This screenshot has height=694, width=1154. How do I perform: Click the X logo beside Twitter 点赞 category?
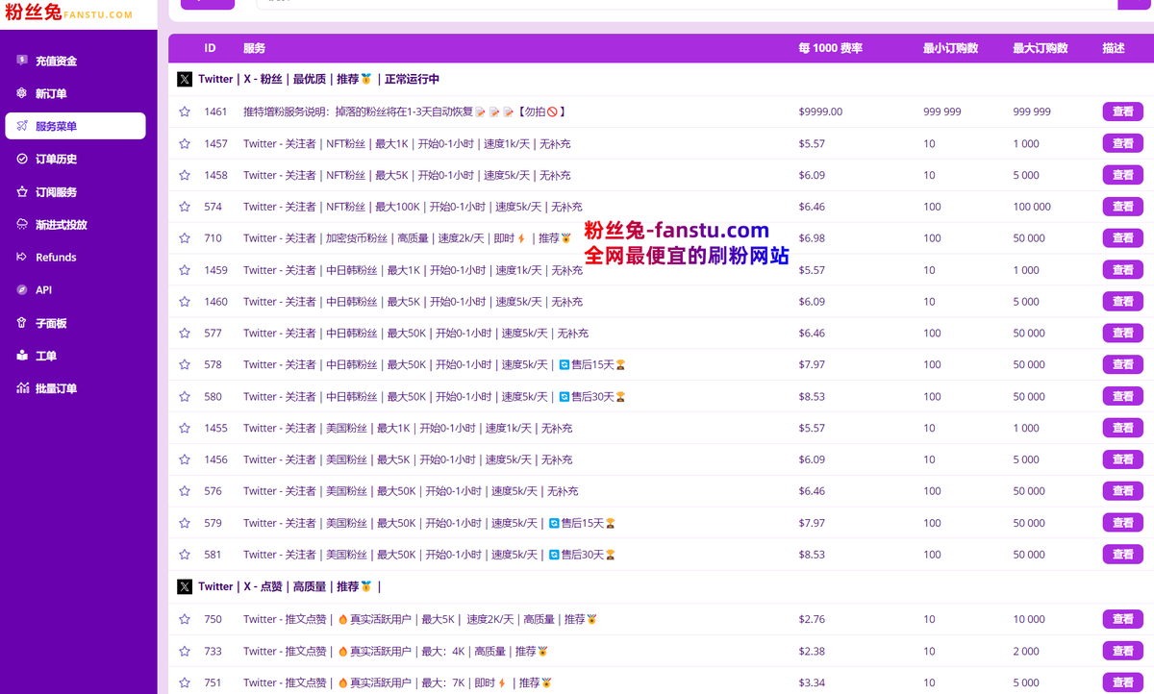[185, 586]
